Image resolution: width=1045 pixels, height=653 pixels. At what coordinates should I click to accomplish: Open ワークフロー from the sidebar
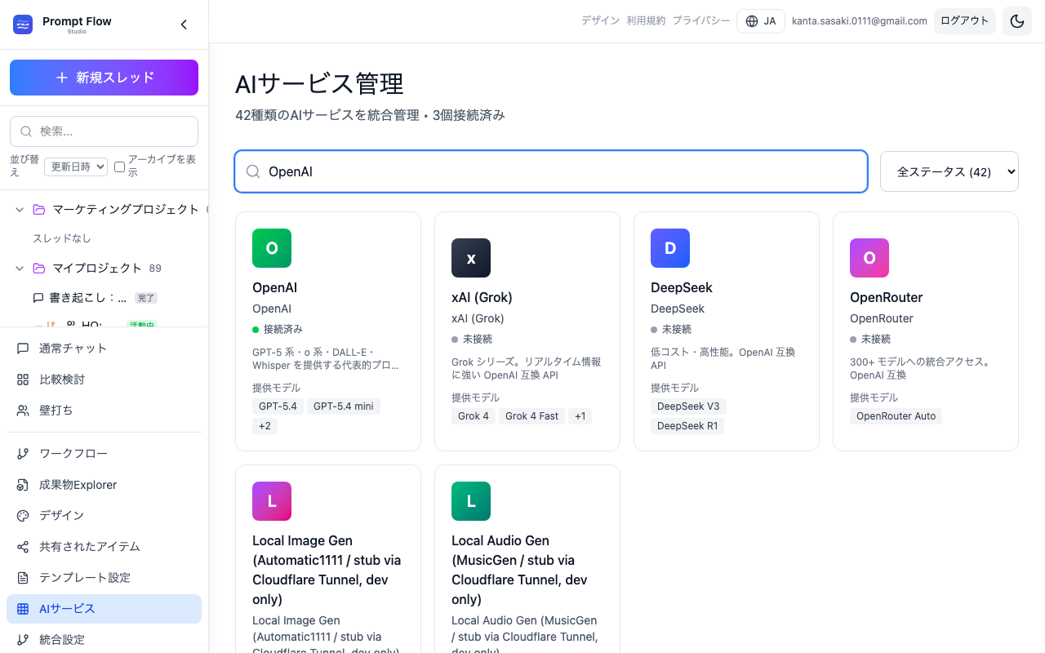pos(104,454)
